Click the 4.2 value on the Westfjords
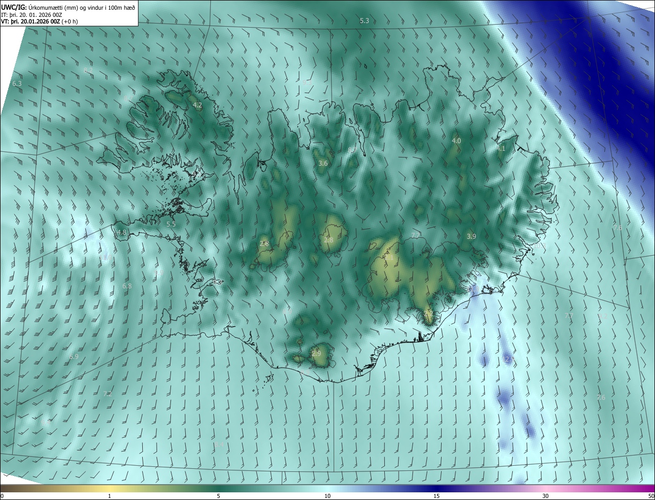Image resolution: width=655 pixels, height=500 pixels. pos(198,105)
